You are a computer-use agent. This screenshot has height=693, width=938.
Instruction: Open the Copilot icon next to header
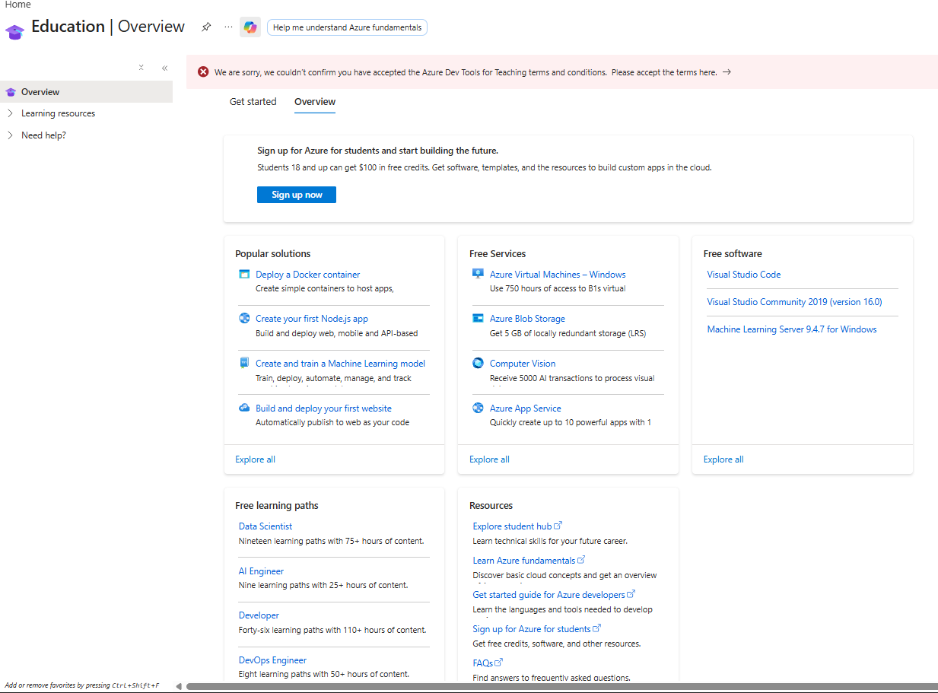(250, 27)
